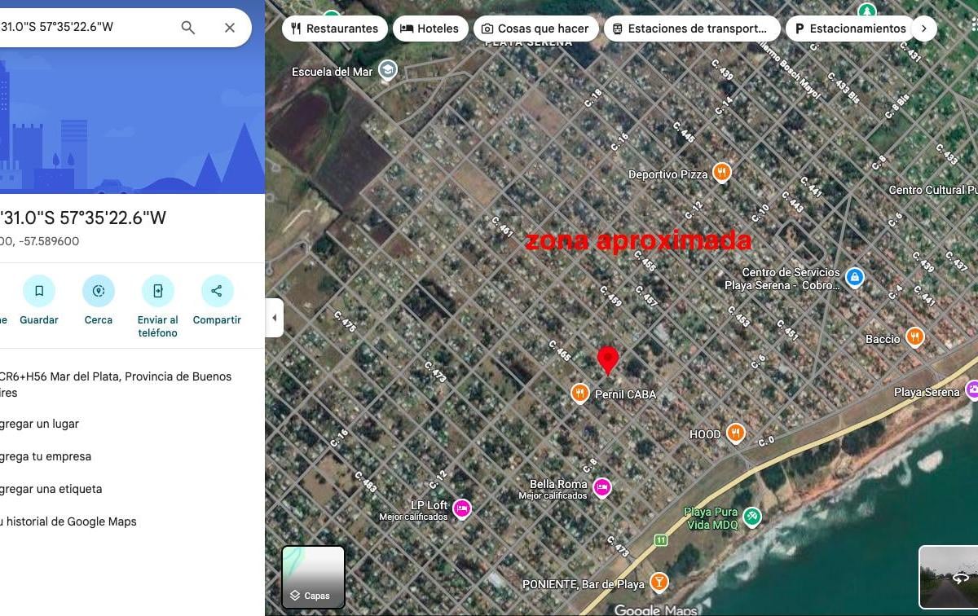Open Deportivo Pizza restaurant marker

click(x=721, y=173)
